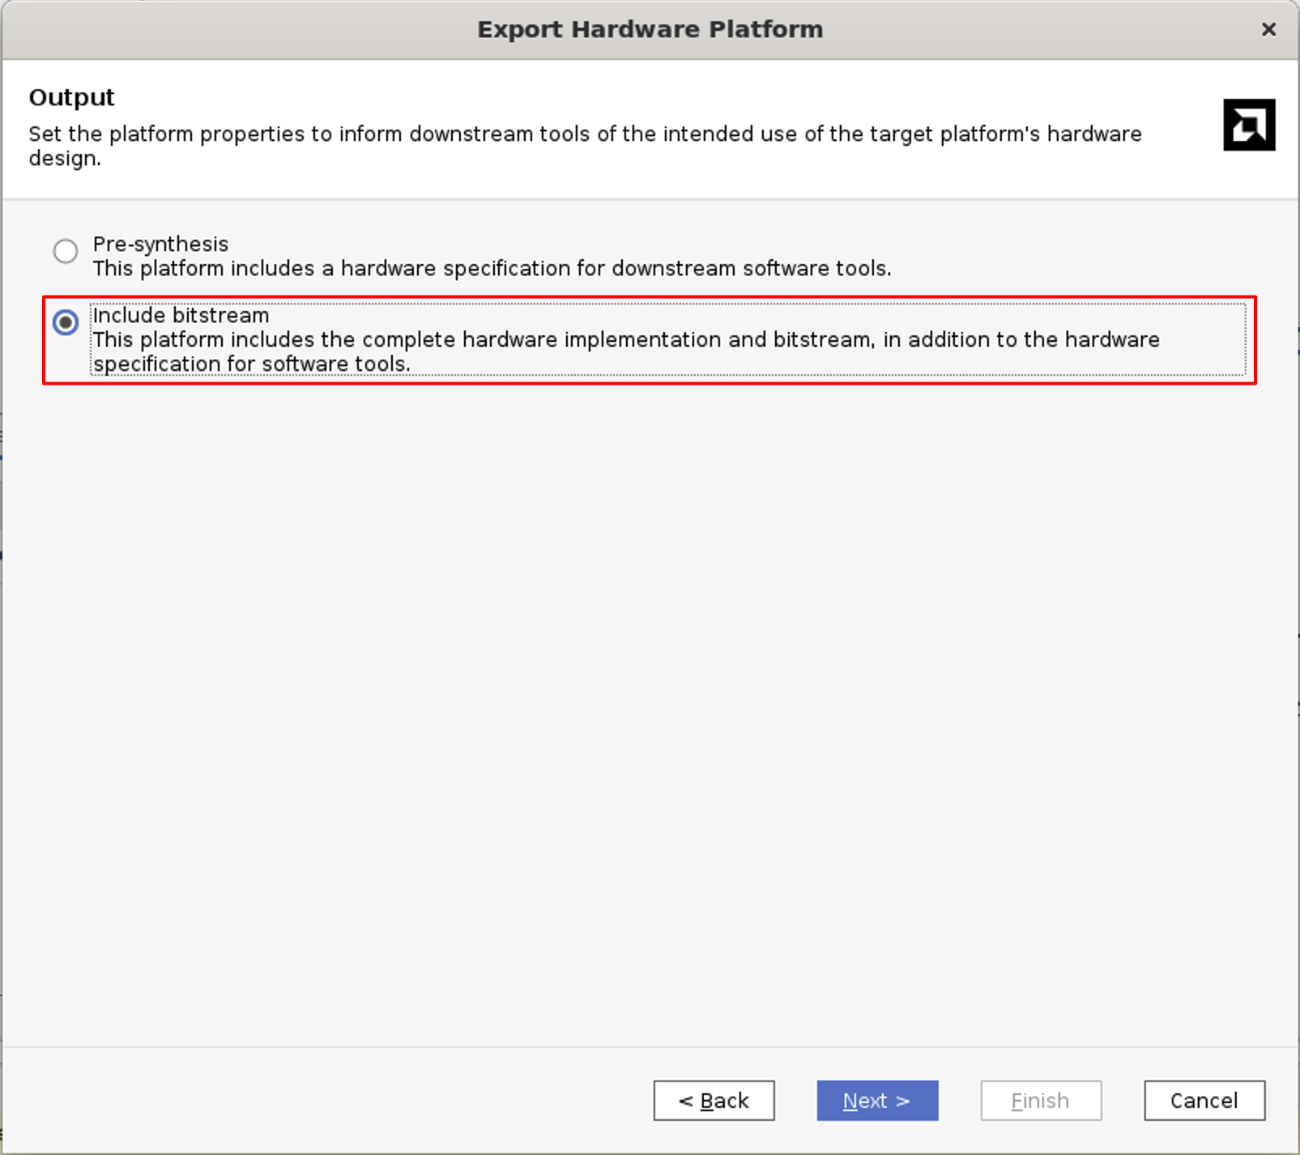1300x1155 pixels.
Task: Click the Next button
Action: pos(876,1100)
